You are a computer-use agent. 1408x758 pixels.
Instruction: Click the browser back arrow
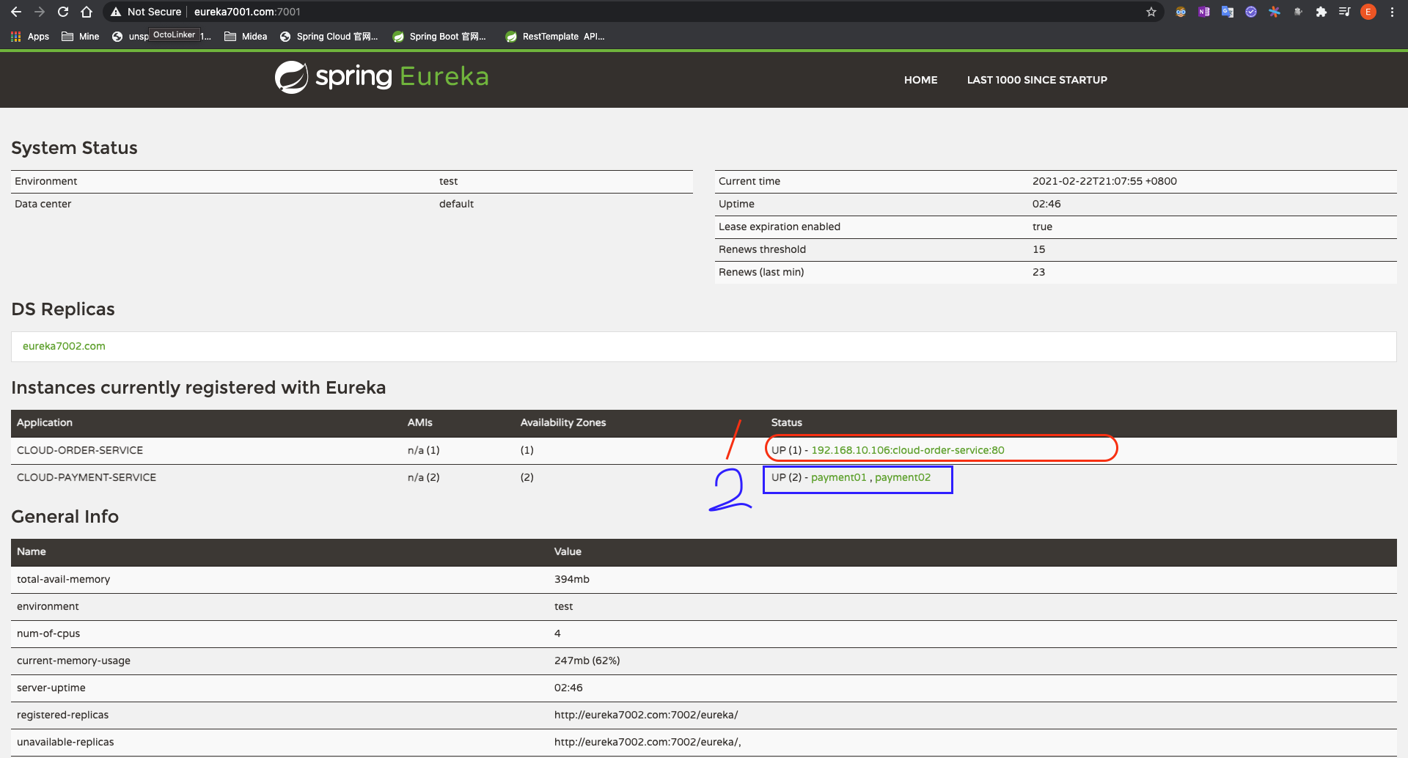(x=16, y=12)
